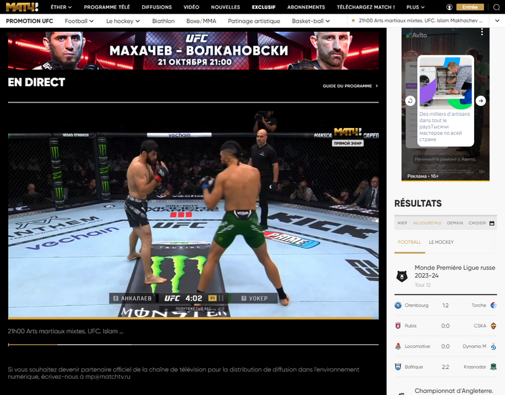Click the program timeline bar below title

coord(193,344)
